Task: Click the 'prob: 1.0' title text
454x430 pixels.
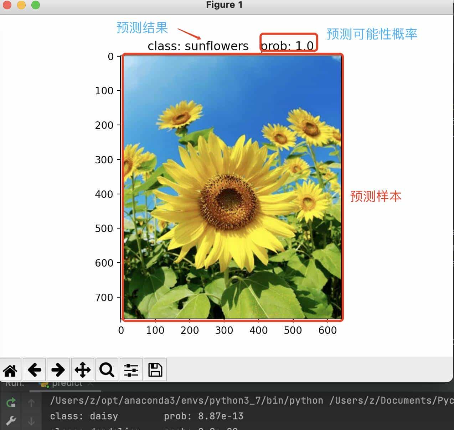Action: click(288, 45)
